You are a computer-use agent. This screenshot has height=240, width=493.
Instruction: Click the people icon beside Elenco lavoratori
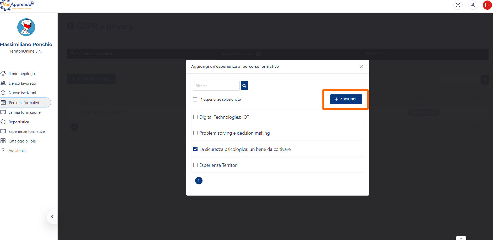(3, 83)
